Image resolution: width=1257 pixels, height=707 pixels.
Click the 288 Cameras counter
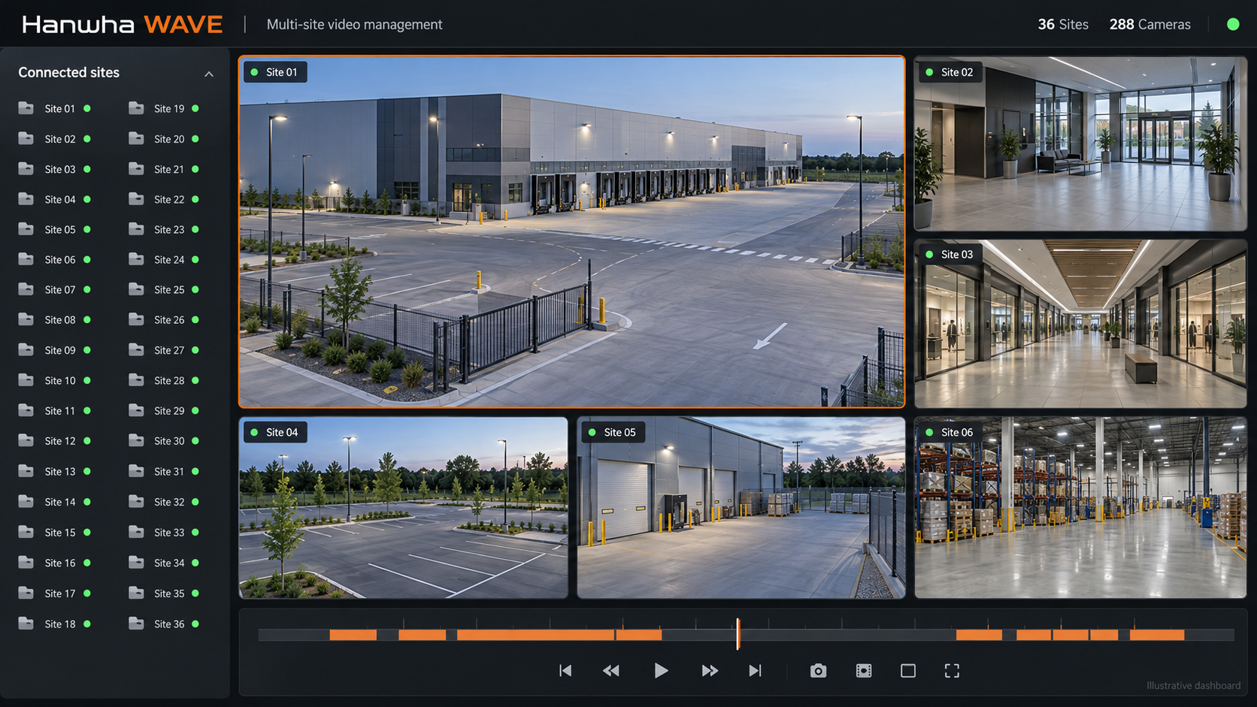pos(1149,25)
